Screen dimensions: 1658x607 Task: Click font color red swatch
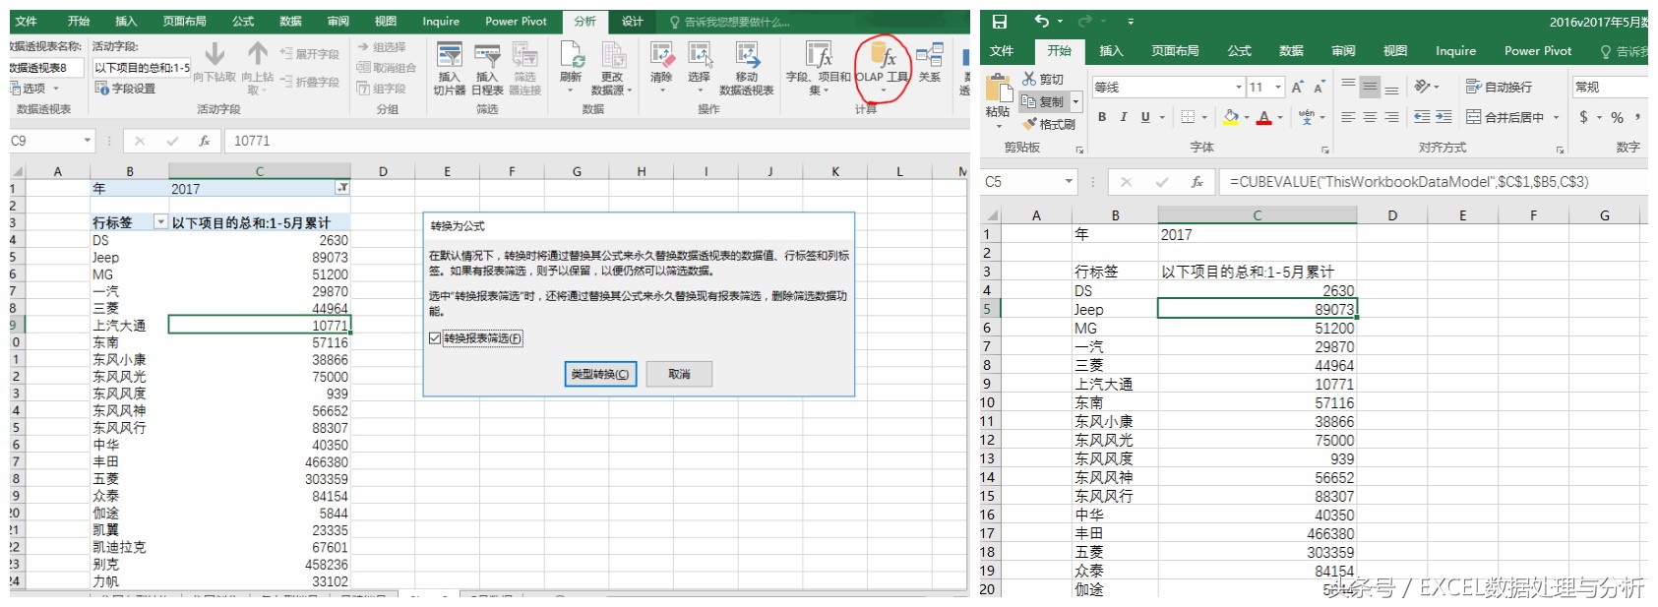point(1264,117)
